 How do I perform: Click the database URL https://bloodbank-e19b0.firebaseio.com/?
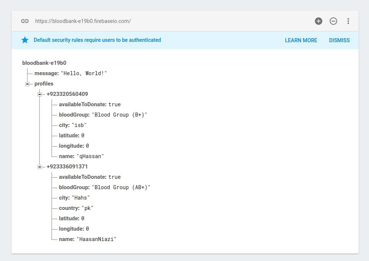[x=83, y=21]
